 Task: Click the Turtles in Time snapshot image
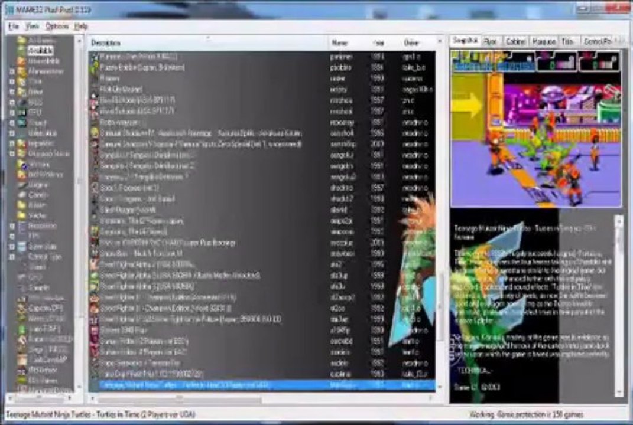535,129
